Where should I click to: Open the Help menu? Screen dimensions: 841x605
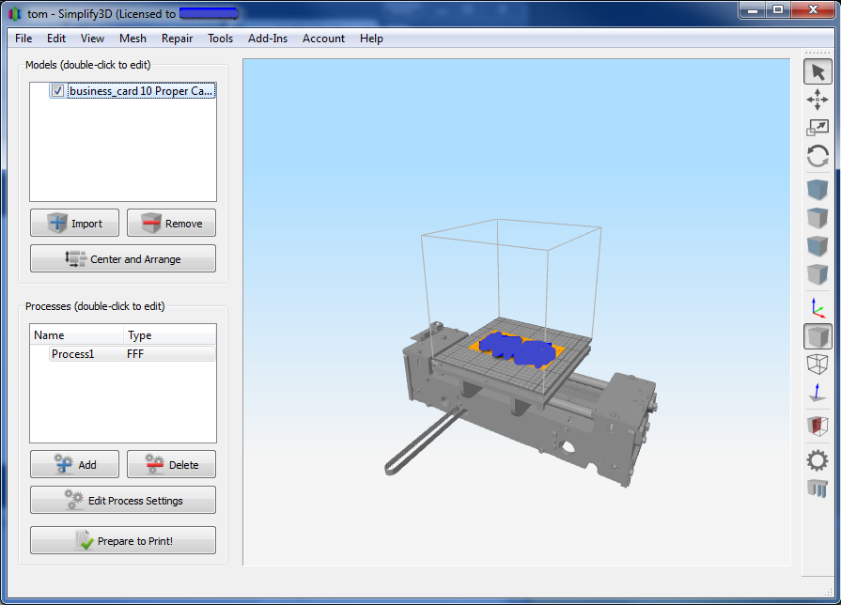coord(371,39)
